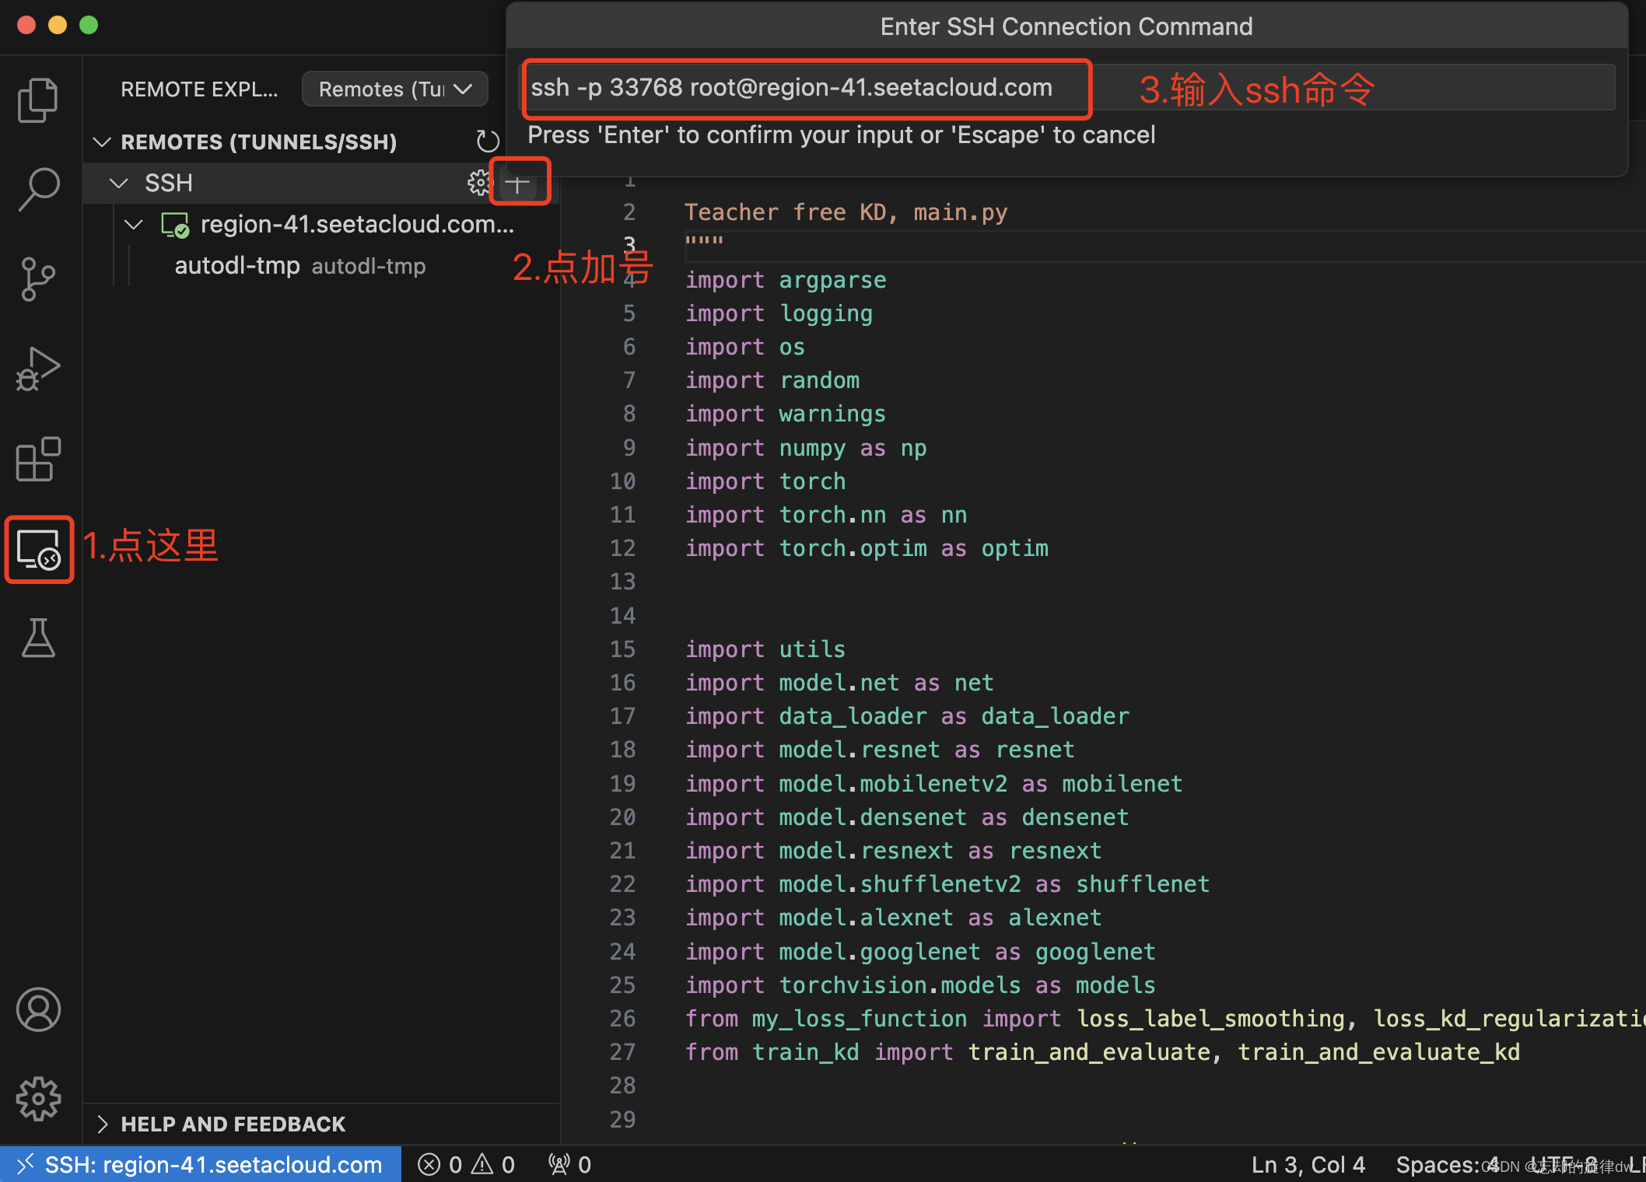Viewport: 1646px width, 1182px height.
Task: Open the Remote Explorer view icon
Action: pyautogui.click(x=38, y=550)
